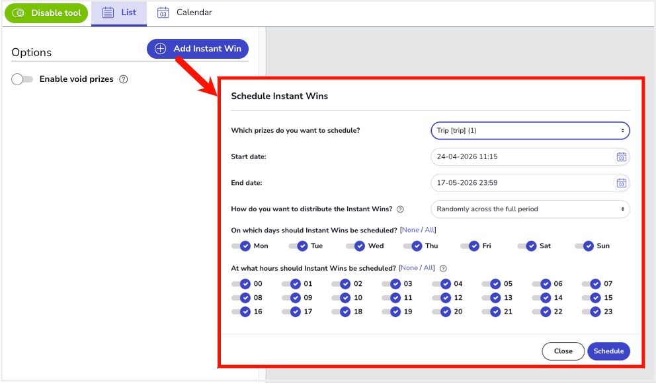The width and height of the screenshot is (656, 383).
Task: Enable the void prizes toggle
Action: 22,79
